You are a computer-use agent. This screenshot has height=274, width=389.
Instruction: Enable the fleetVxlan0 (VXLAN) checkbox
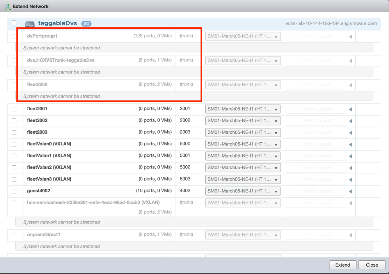point(14,144)
